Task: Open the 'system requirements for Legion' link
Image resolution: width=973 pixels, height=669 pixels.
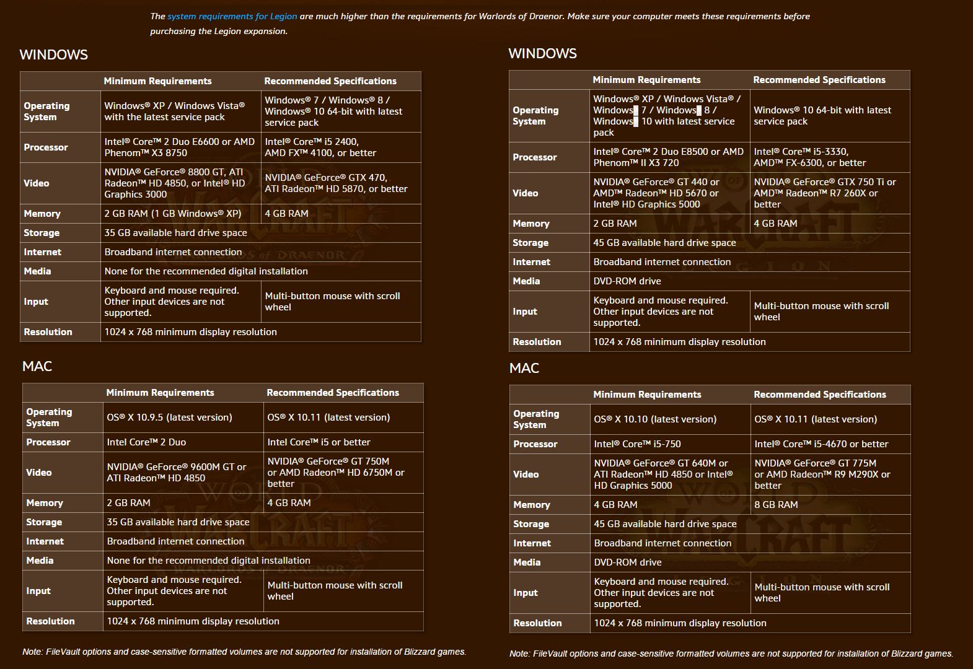Action: coord(232,16)
